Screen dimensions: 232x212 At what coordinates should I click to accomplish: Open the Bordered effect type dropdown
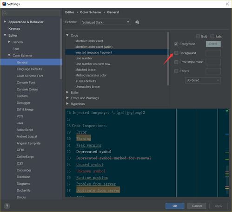tap(203, 80)
